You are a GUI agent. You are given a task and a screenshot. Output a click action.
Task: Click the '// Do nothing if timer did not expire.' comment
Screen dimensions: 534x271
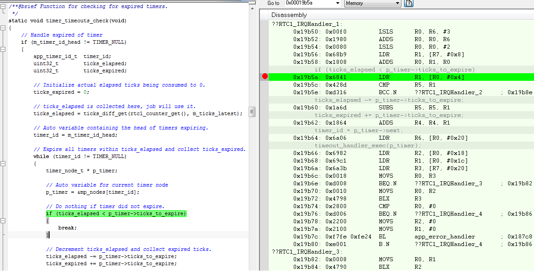click(x=105, y=206)
